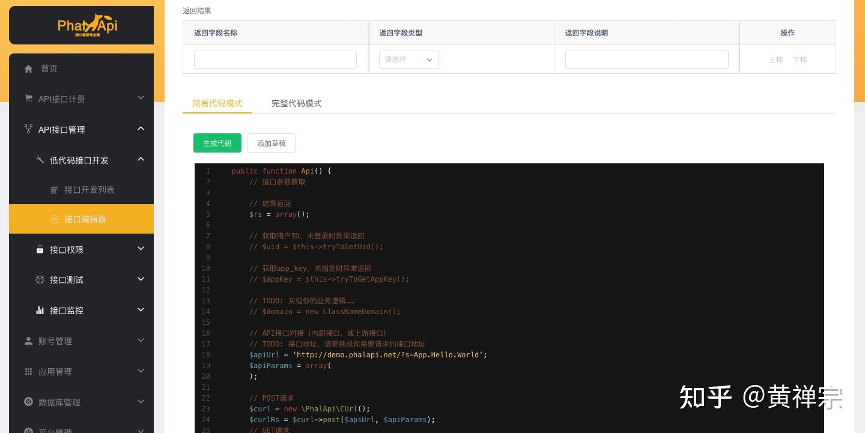Click the 添加草稿 button
Image resolution: width=865 pixels, height=433 pixels.
tap(271, 143)
